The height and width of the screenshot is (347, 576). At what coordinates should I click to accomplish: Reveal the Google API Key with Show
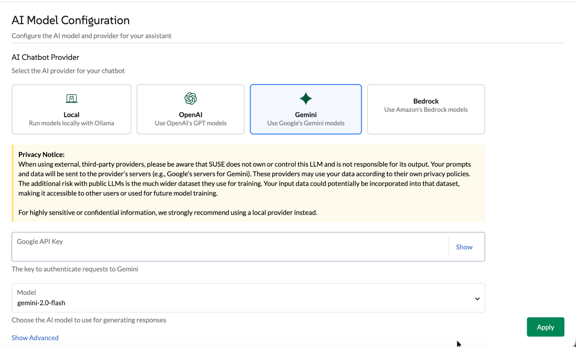[464, 247]
